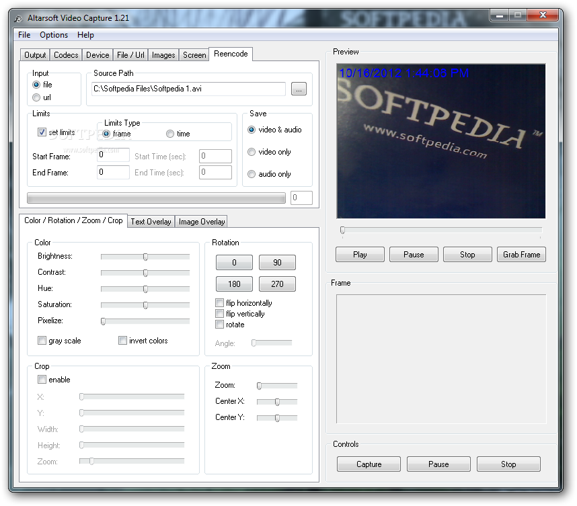The image size is (577, 506).
Task: Start recording with the Capture button
Action: [369, 464]
